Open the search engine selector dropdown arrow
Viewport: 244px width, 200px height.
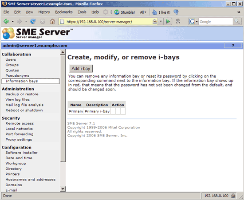tap(197, 22)
